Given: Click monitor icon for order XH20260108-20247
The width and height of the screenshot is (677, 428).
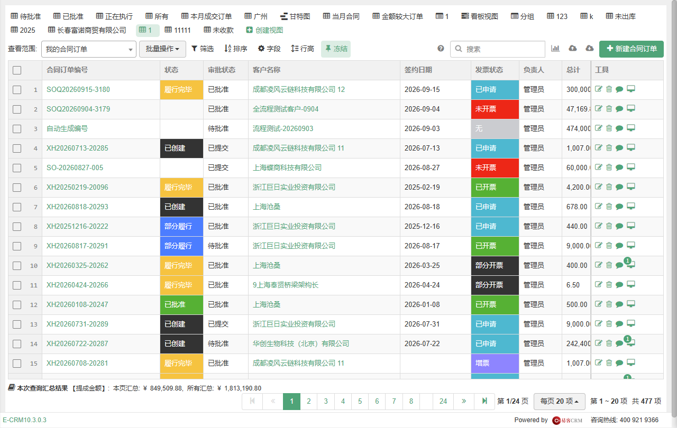Looking at the screenshot, I should point(631,304).
